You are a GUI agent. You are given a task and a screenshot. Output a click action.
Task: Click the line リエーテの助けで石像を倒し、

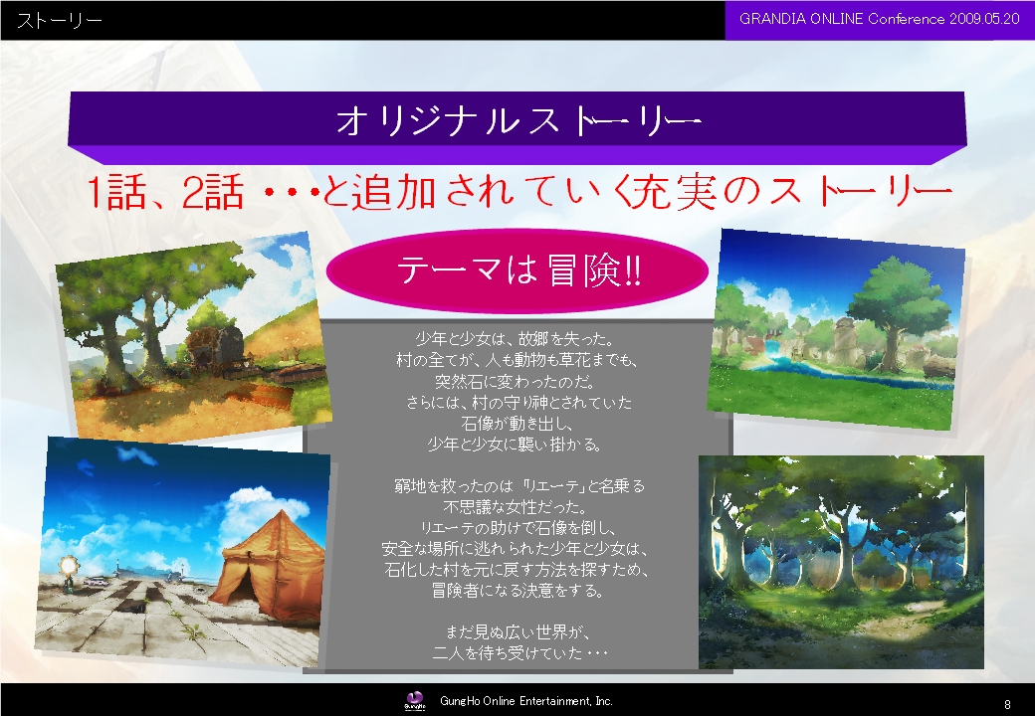click(x=518, y=528)
